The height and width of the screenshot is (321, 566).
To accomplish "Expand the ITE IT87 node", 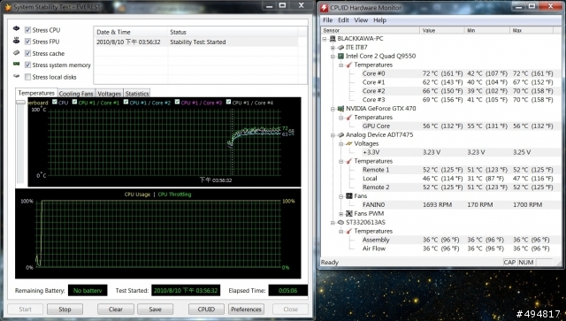I will pos(333,47).
